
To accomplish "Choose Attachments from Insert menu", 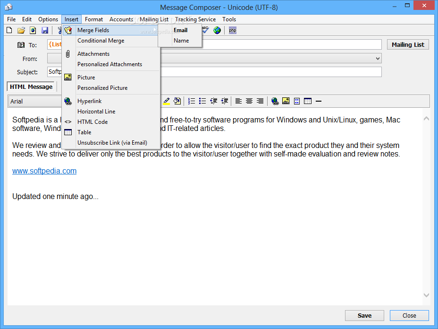I will pos(110,54).
